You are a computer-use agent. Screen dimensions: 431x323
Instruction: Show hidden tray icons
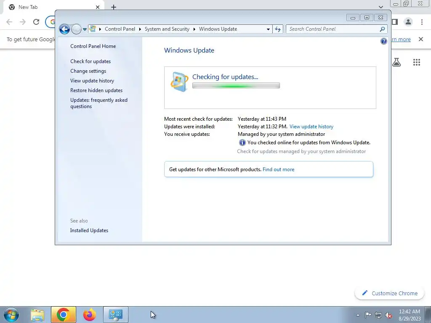(358, 315)
